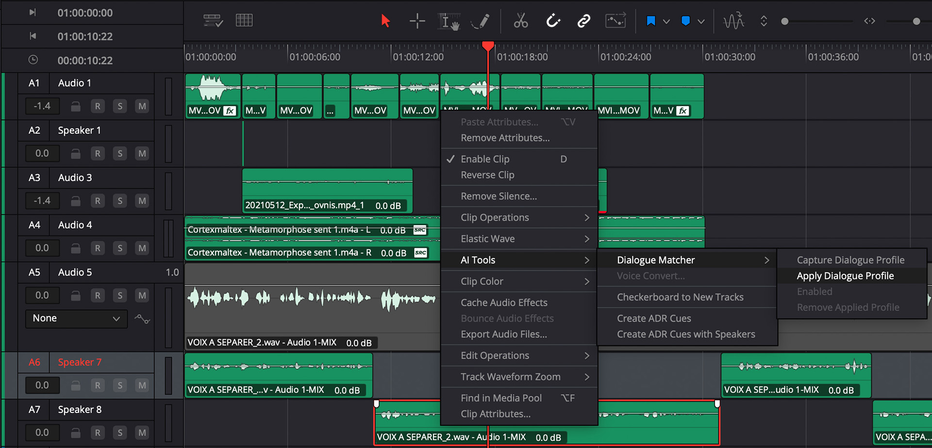The width and height of the screenshot is (932, 448).
Task: Choose Apply Dialogue Profile
Action: tap(845, 276)
